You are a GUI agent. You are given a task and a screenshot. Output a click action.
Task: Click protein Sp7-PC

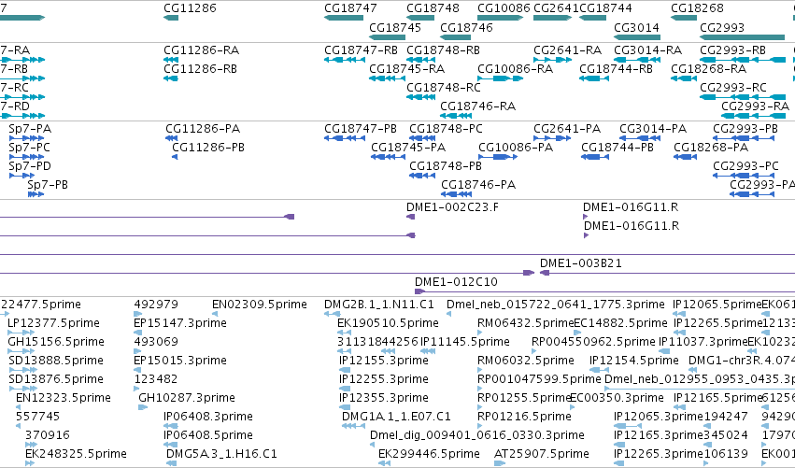29,148
